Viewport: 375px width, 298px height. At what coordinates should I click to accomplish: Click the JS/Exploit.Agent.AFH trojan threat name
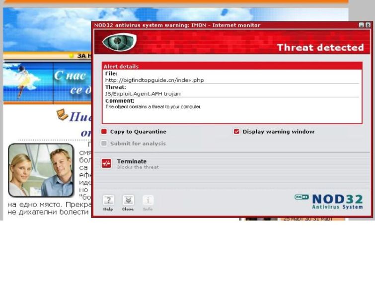[143, 93]
